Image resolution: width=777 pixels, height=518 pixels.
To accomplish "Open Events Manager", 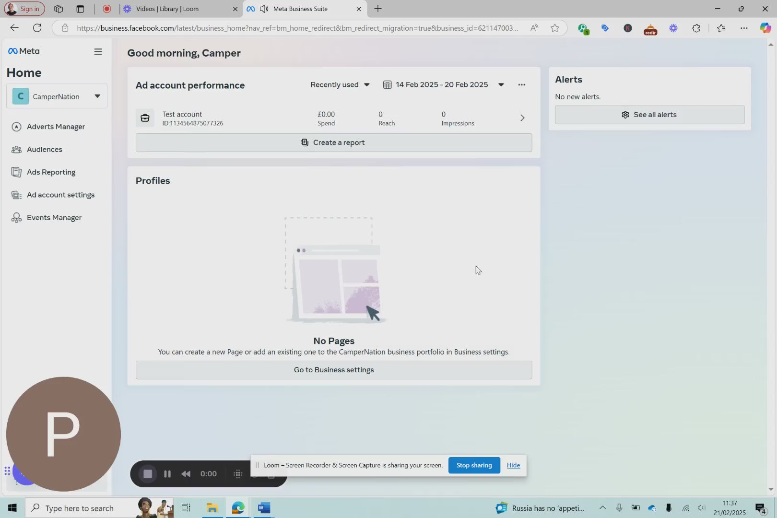I will point(54,218).
